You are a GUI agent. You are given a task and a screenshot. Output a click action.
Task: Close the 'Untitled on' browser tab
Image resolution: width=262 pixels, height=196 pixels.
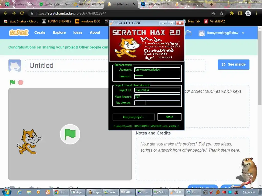click(x=134, y=4)
